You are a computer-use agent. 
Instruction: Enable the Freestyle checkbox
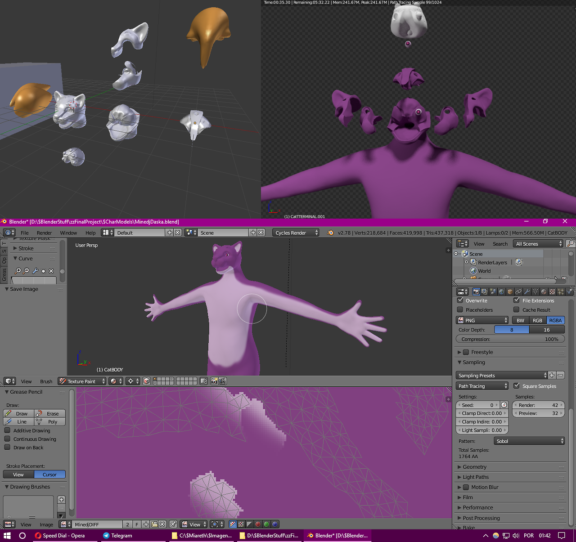pos(466,352)
